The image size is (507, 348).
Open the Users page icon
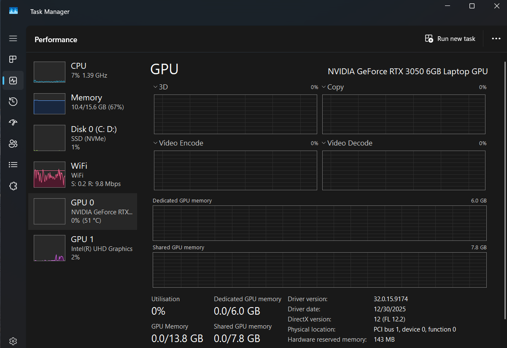13,143
